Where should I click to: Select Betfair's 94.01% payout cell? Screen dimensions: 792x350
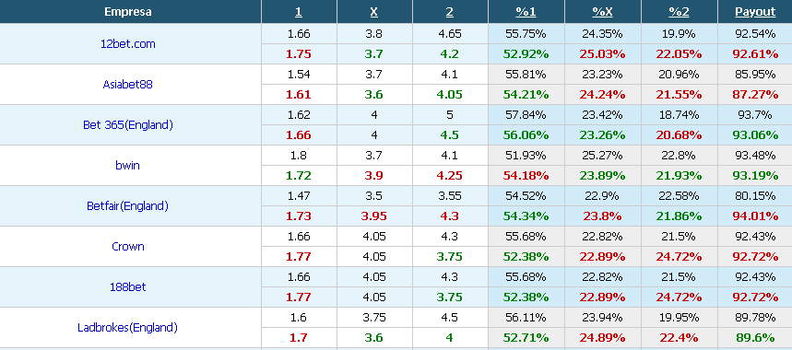(755, 216)
